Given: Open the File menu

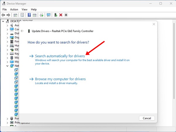Looking at the screenshot, I should 5,9.
